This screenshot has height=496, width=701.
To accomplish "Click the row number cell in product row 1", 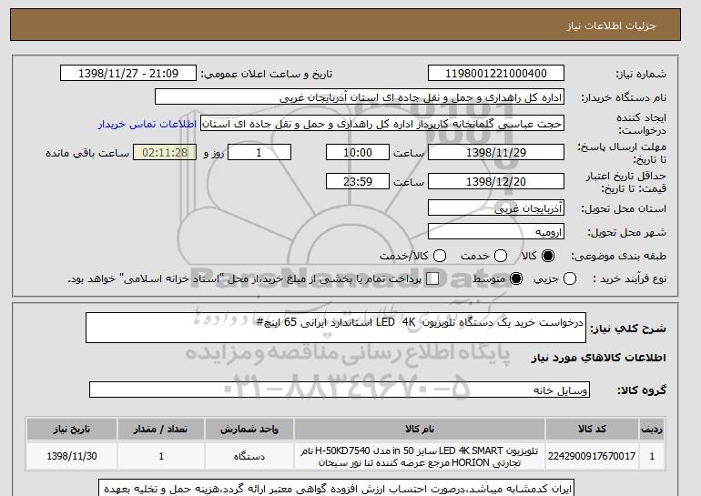I will point(652,456).
